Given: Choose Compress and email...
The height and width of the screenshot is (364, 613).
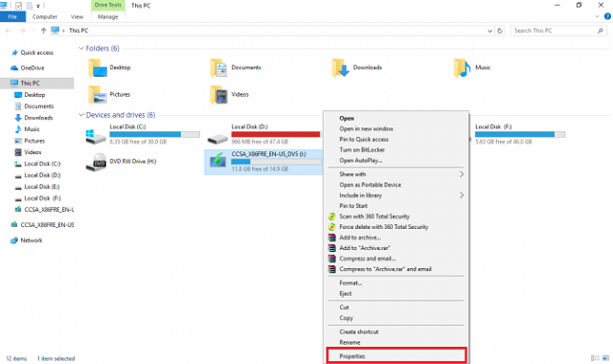Looking at the screenshot, I should [x=396, y=259].
